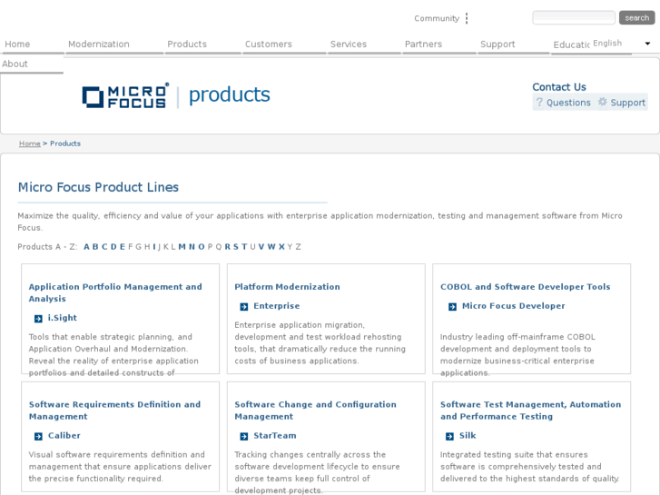Image resolution: width=660 pixels, height=495 pixels.
Task: Open the Customers menu
Action: 268,44
